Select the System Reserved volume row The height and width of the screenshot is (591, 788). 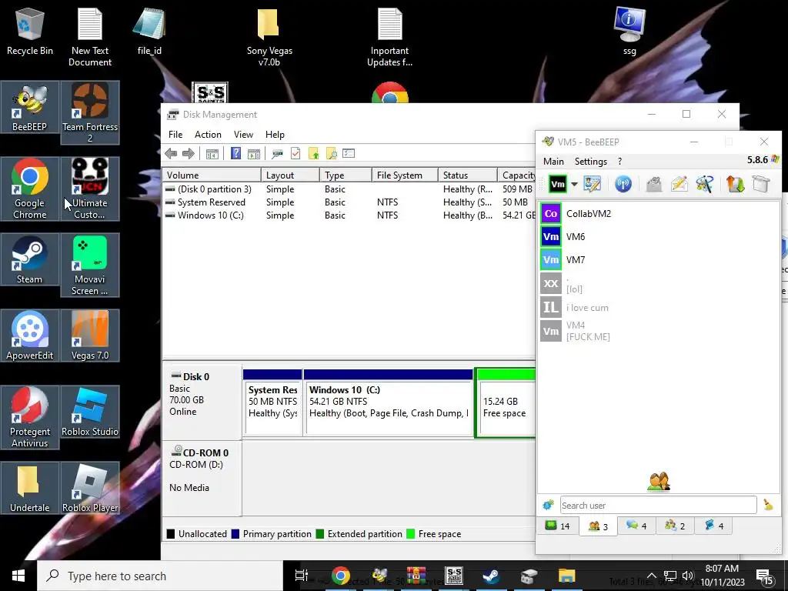(x=349, y=202)
